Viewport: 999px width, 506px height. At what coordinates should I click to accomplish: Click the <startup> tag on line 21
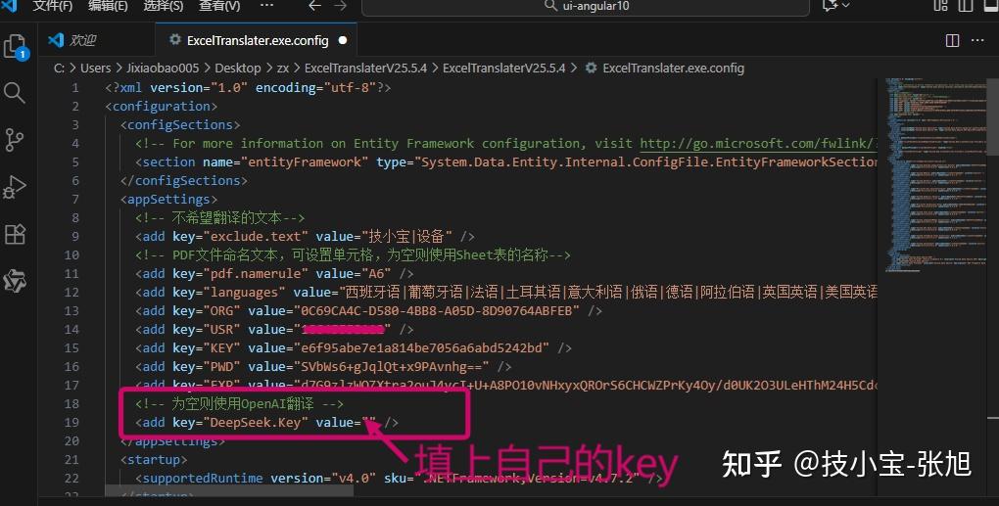pyautogui.click(x=154, y=460)
